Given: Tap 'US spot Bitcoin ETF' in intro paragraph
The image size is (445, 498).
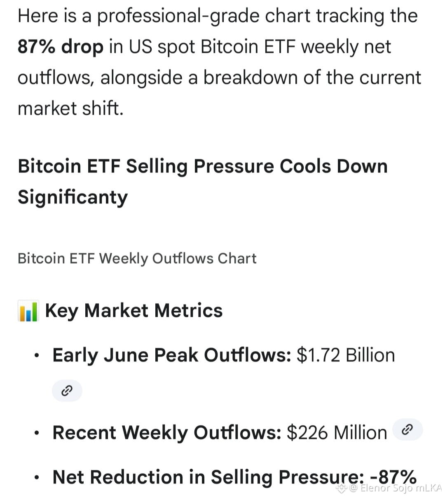Looking at the screenshot, I should click(x=213, y=46).
